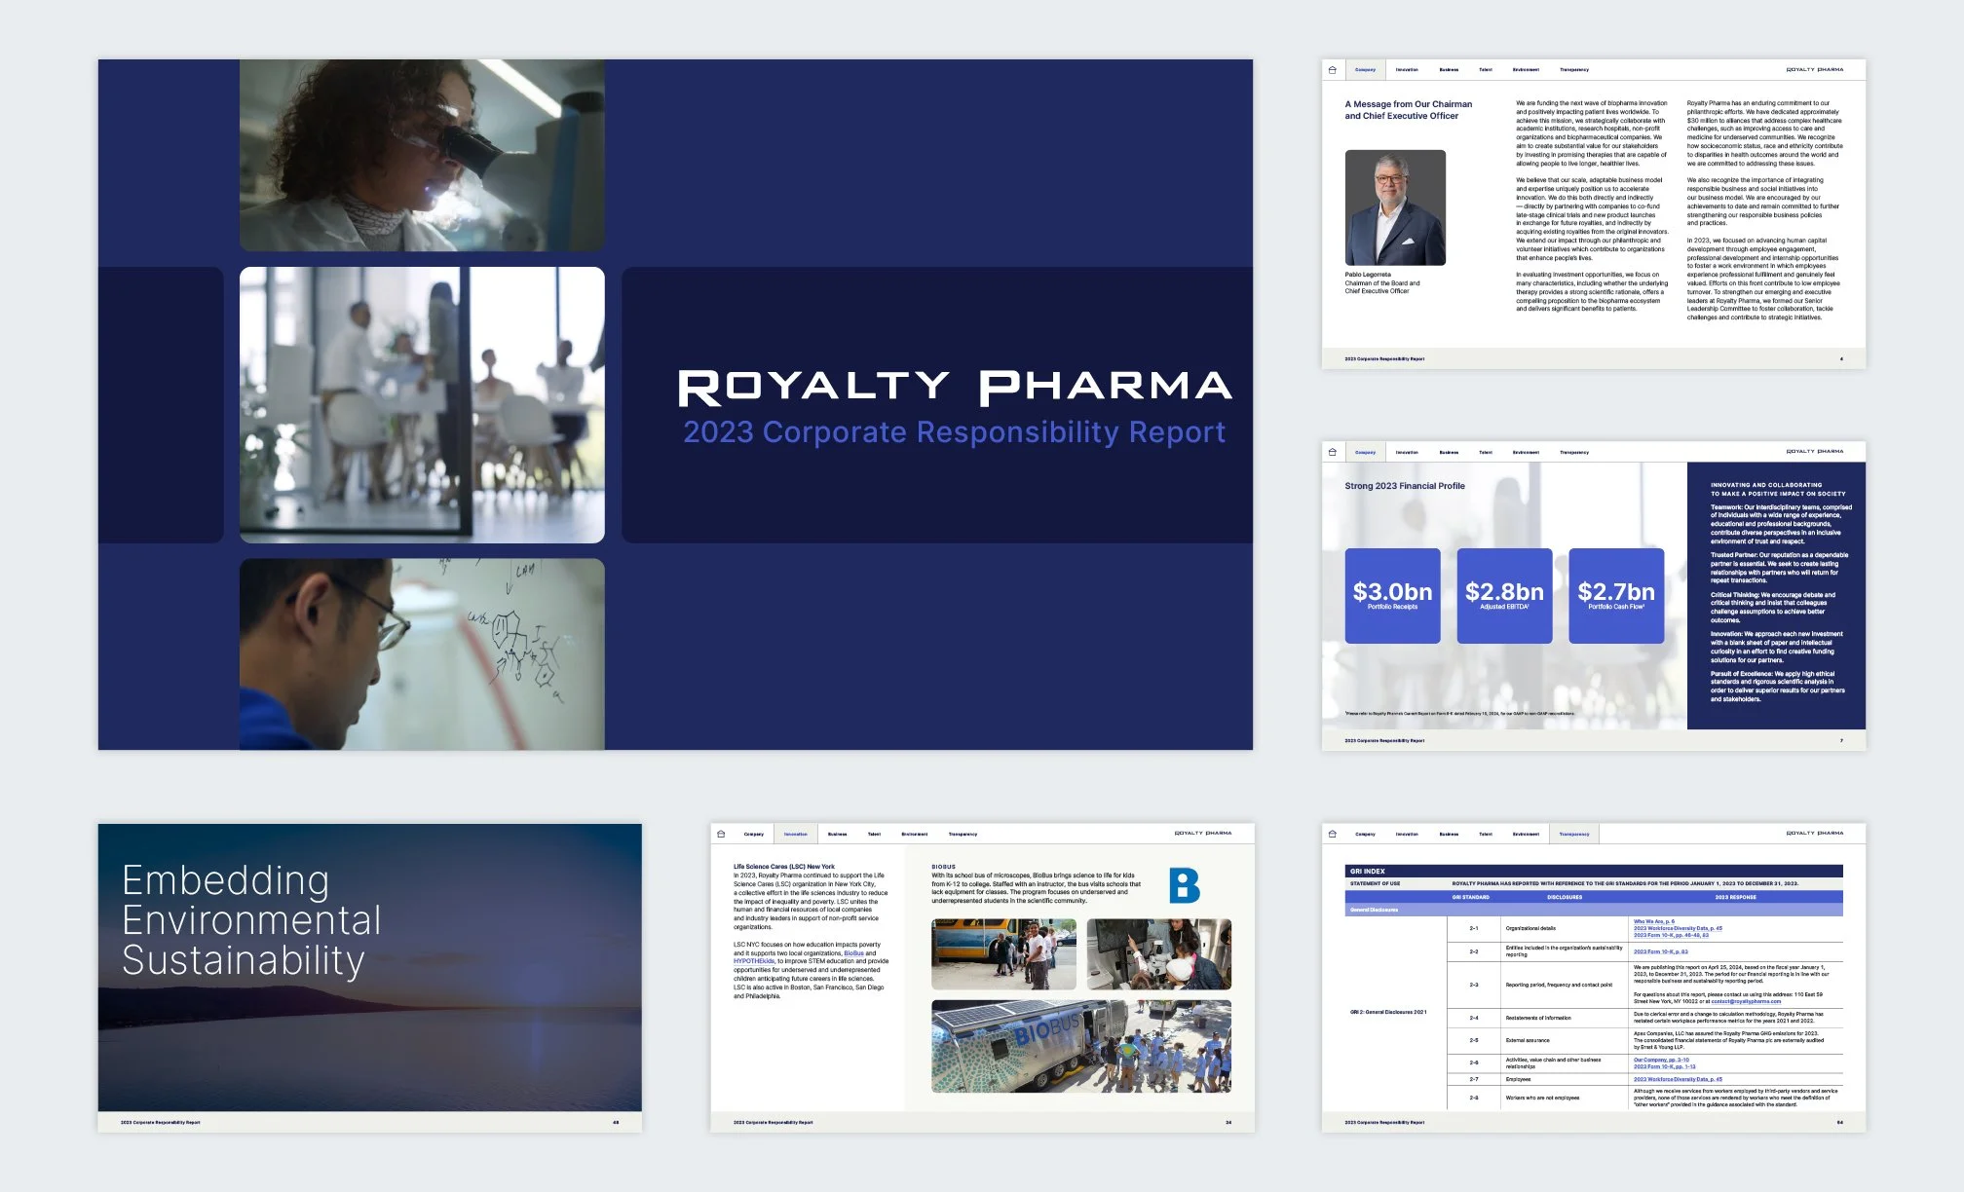Follow the HYPOTHEkids link
This screenshot has width=1964, height=1192.
[x=754, y=961]
